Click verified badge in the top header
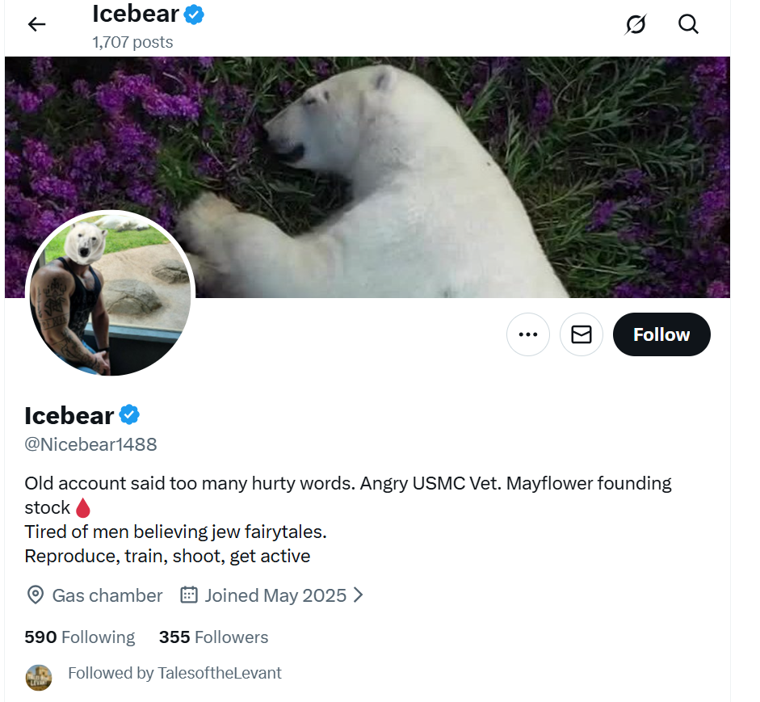760x702 pixels. [x=194, y=14]
